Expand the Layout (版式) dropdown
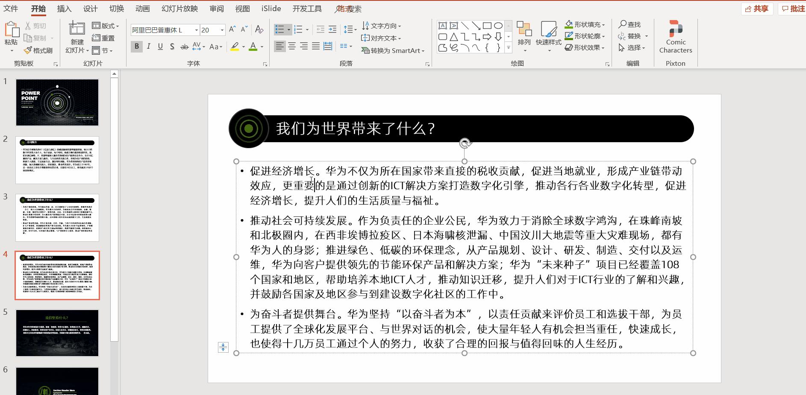The height and width of the screenshot is (395, 806). click(x=106, y=26)
